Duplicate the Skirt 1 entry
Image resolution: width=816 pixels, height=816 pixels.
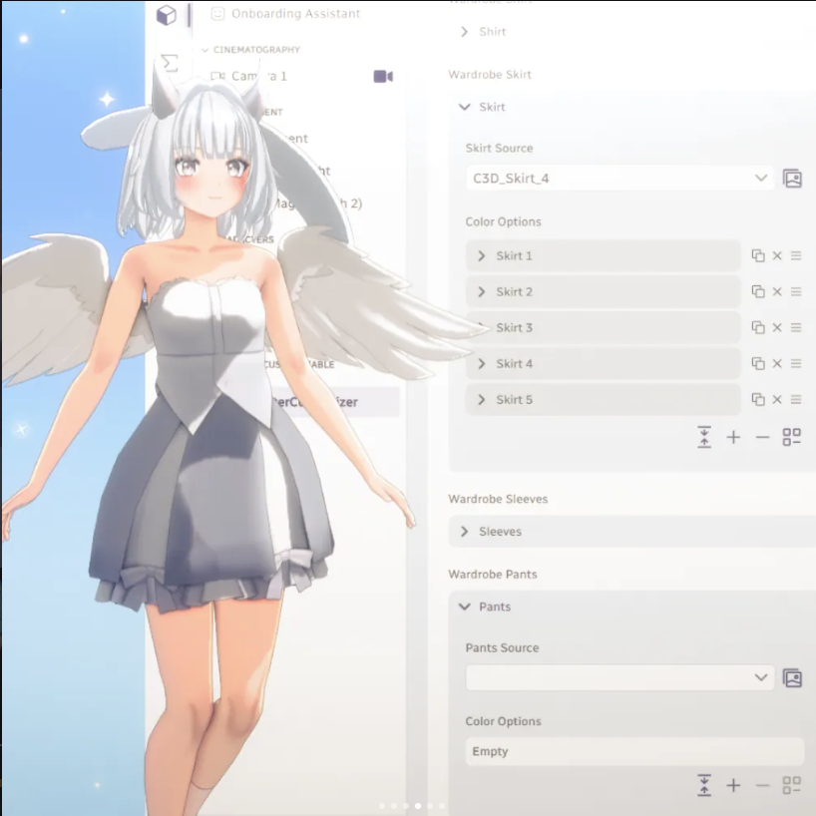(758, 255)
